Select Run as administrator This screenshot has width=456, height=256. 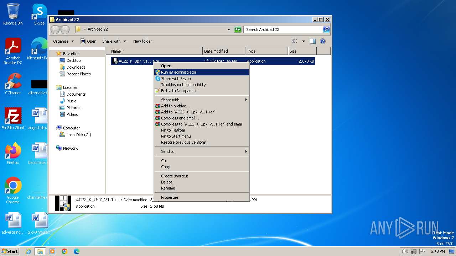[201, 72]
